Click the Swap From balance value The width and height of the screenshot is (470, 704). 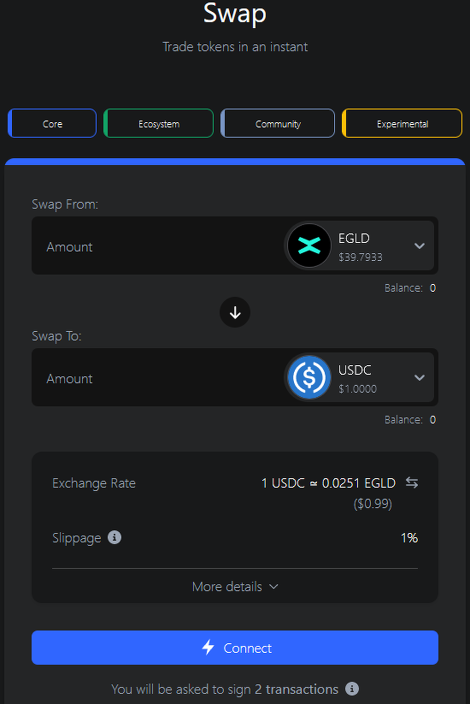432,288
